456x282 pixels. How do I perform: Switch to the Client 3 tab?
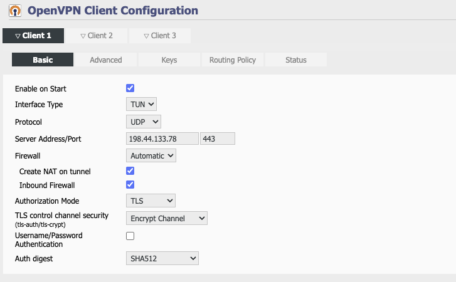point(160,36)
